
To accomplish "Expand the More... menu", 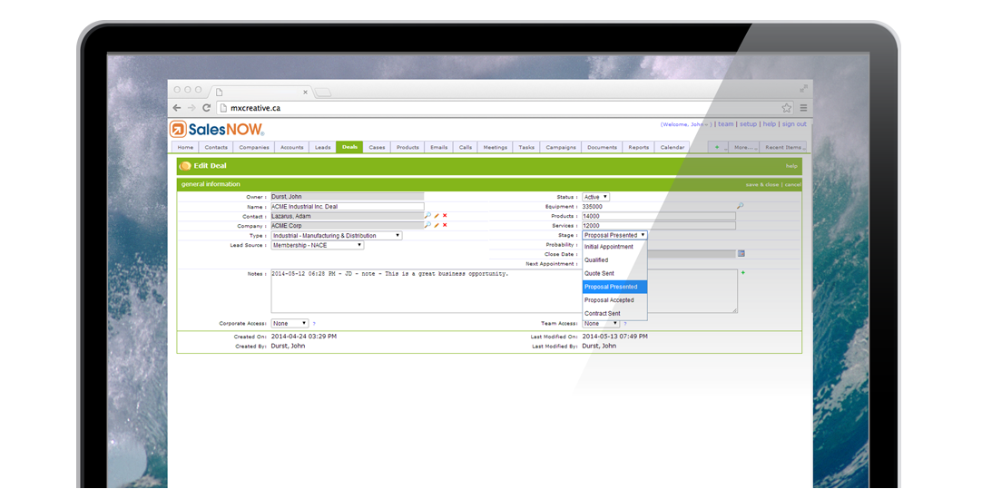I will click(745, 147).
